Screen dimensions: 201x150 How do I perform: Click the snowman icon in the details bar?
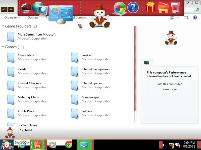(10, 133)
